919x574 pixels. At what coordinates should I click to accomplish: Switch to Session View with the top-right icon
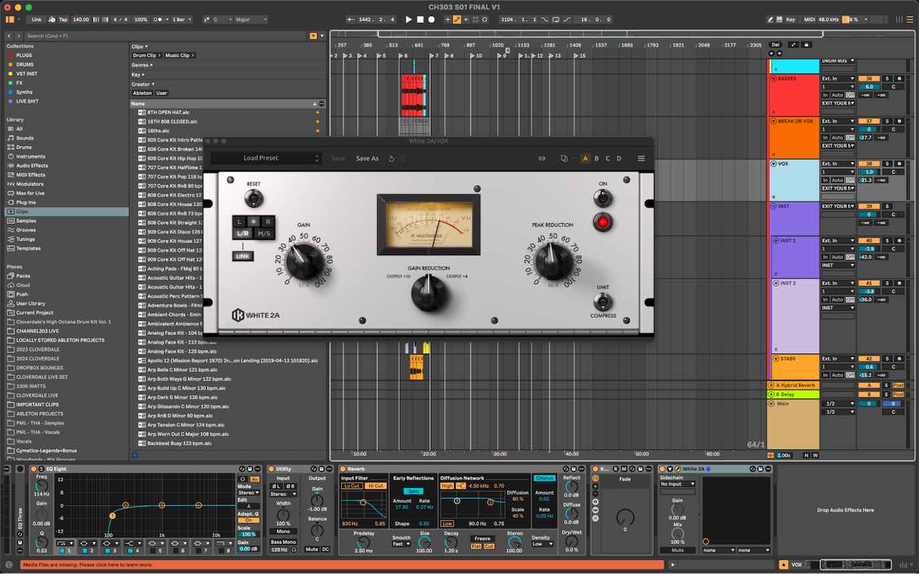(x=900, y=19)
